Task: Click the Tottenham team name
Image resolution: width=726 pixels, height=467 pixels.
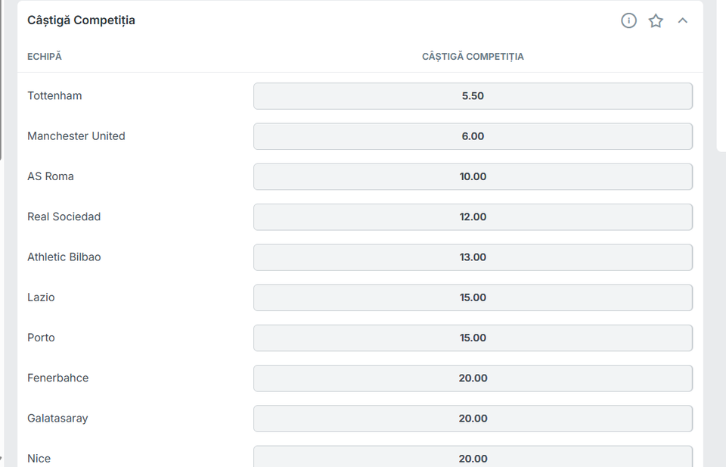Action: pyautogui.click(x=54, y=96)
